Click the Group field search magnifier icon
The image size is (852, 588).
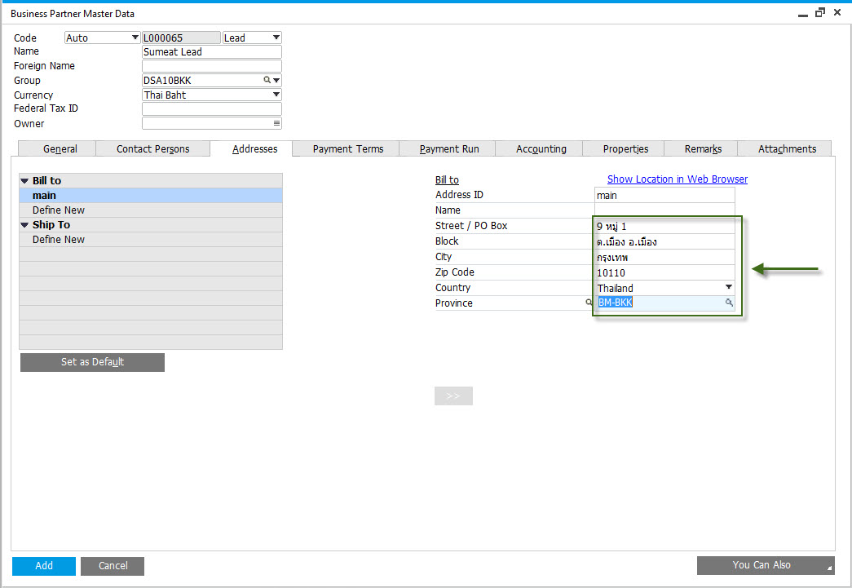coord(267,80)
